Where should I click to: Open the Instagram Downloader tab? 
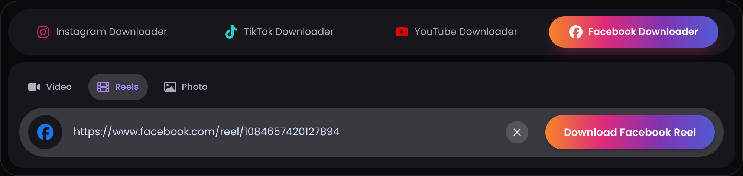tap(102, 32)
